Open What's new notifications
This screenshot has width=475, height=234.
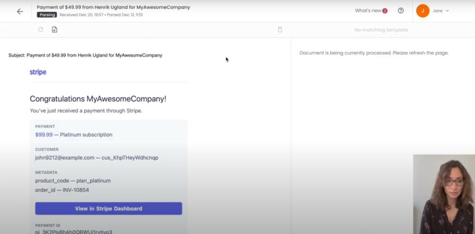(371, 11)
